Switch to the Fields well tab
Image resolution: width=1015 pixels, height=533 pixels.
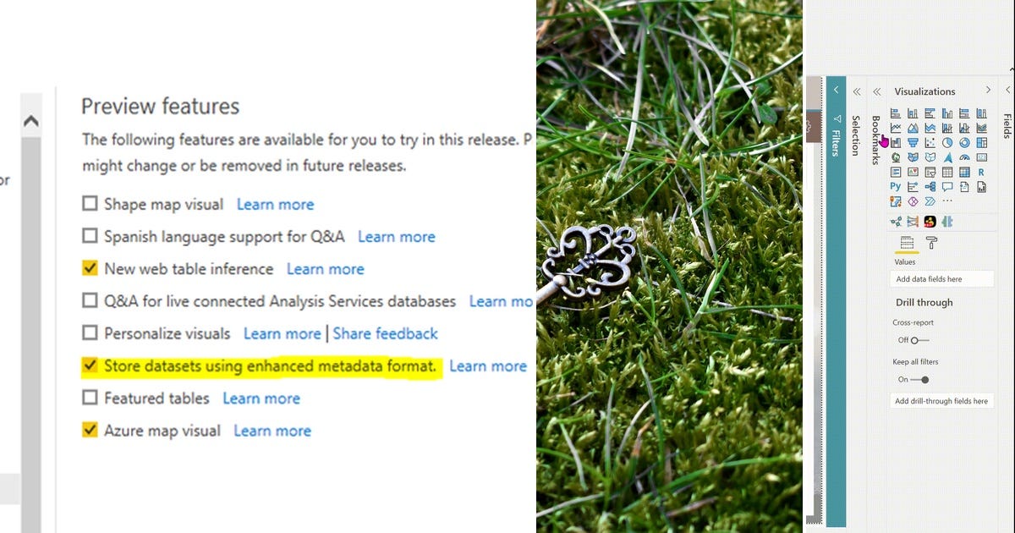coord(907,244)
